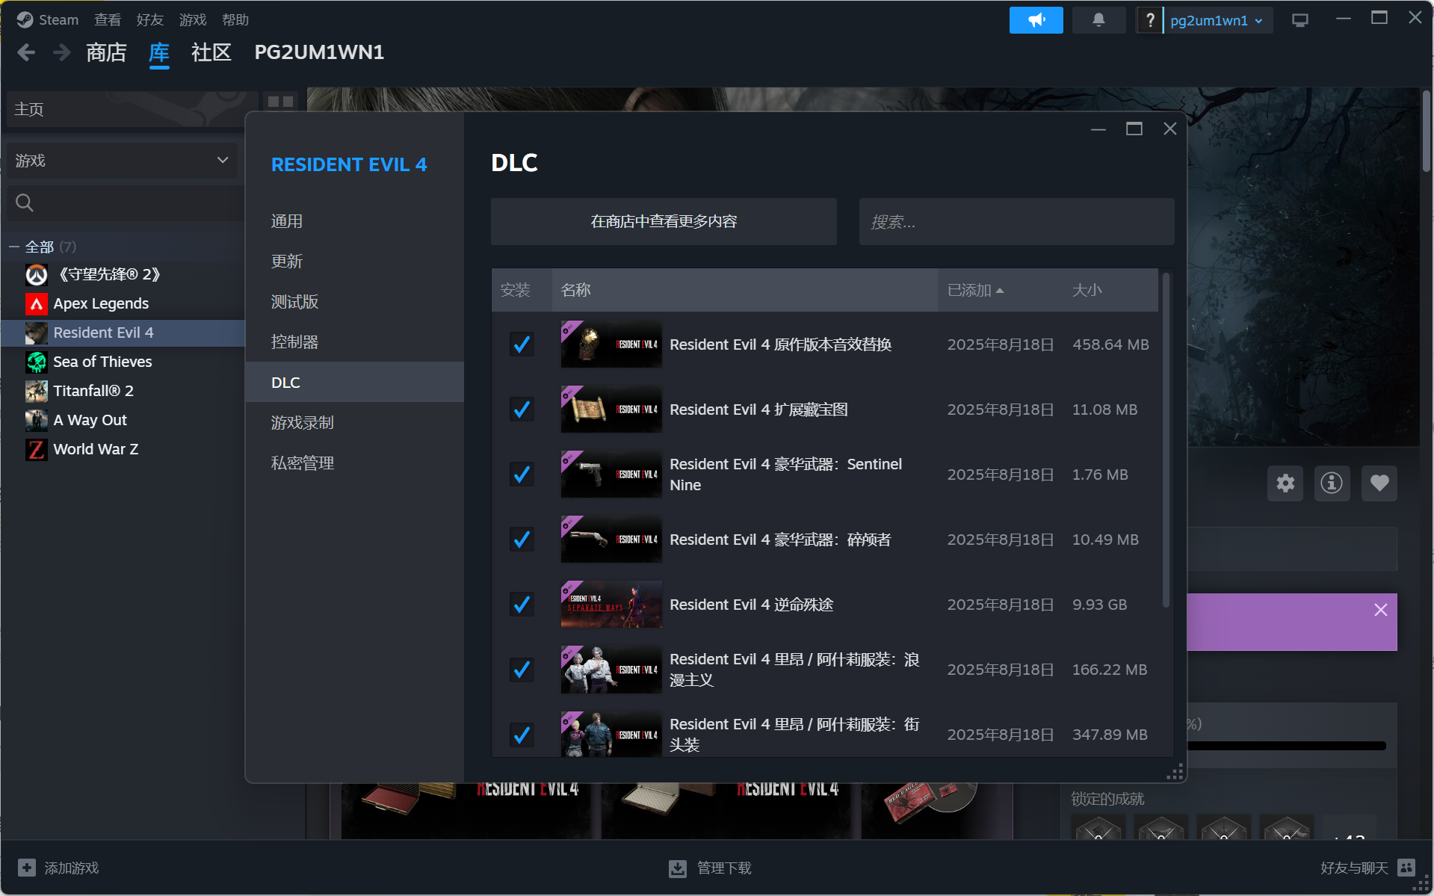Go to 社区 page
Viewport: 1434px width, 896px height.
pos(211,52)
